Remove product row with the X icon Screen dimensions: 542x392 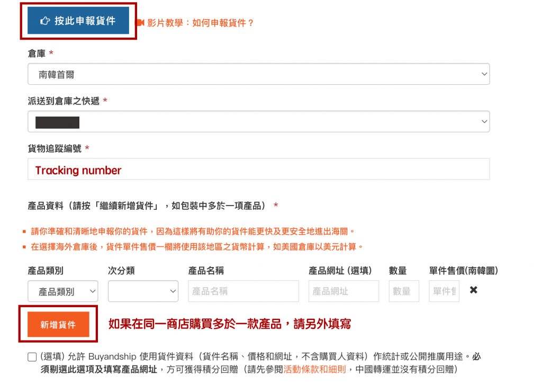[x=474, y=290]
